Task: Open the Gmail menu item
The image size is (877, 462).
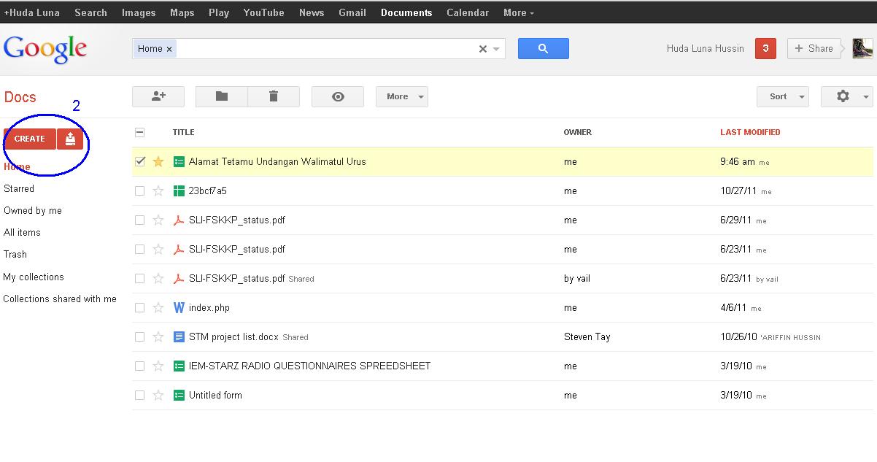Action: pos(352,12)
